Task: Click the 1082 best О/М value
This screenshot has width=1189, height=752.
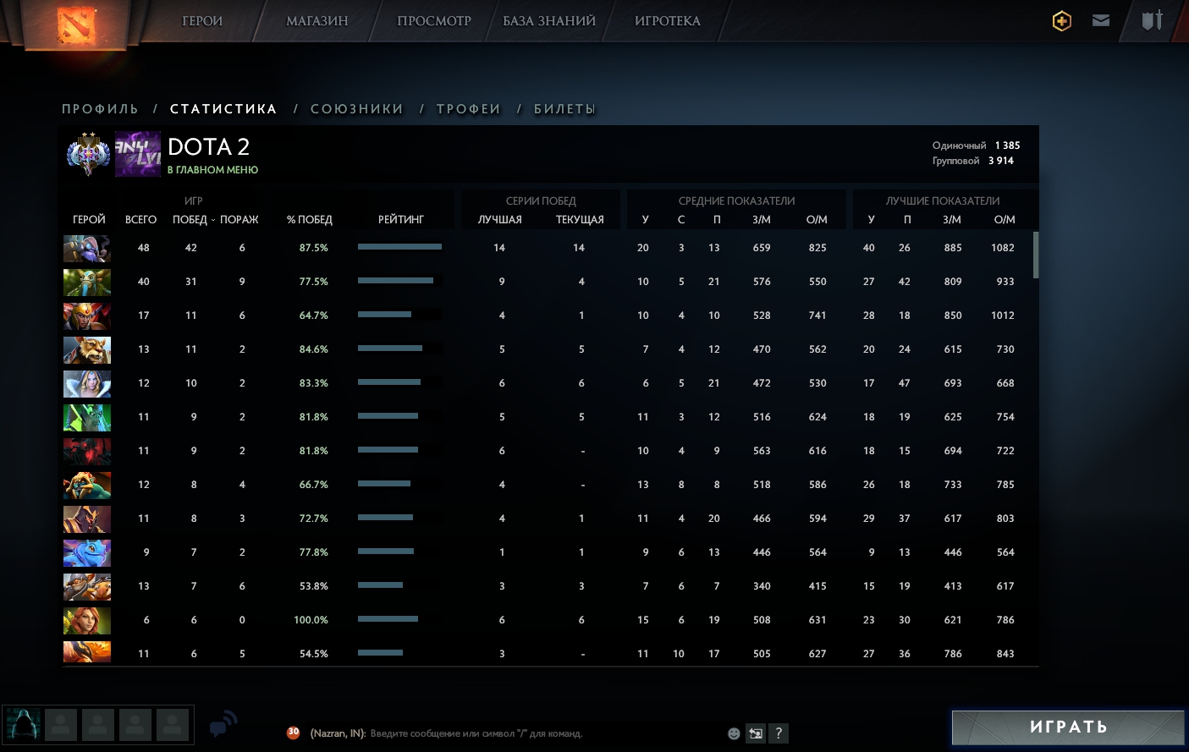Action: click(x=1002, y=248)
